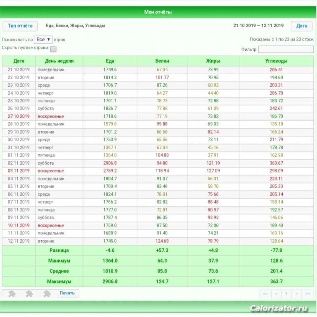Click the Максимум summary row label

pos(59,282)
